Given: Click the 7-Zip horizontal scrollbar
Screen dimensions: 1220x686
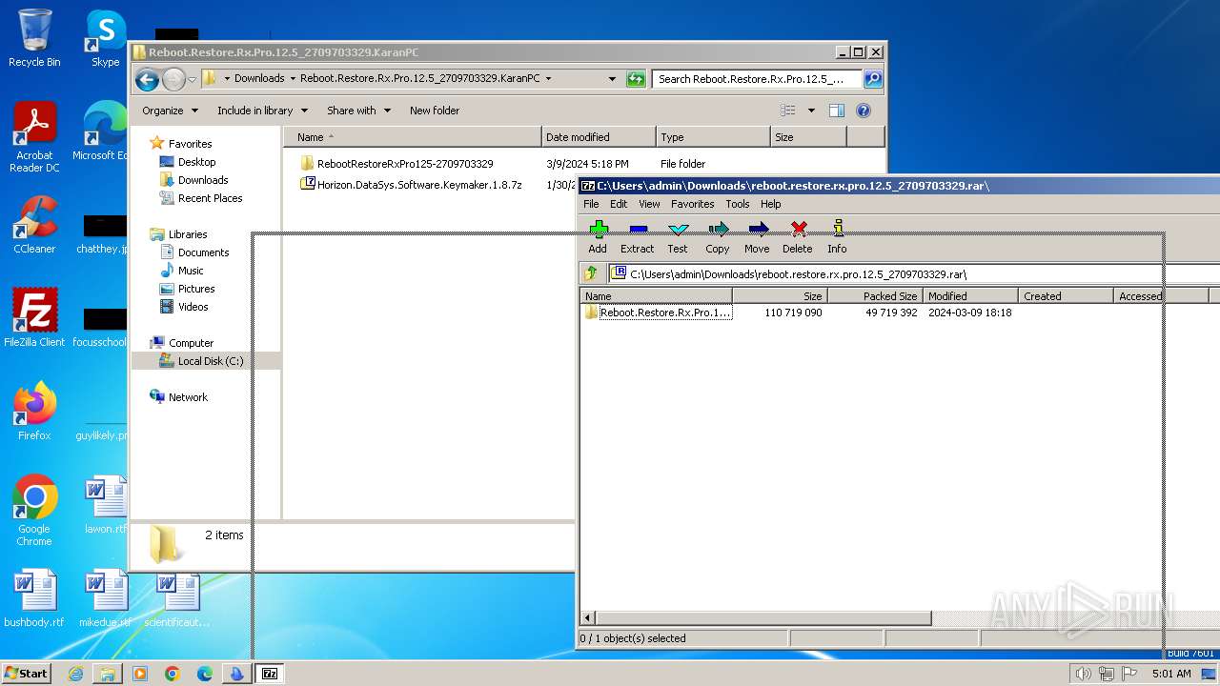Looking at the screenshot, I should click(762, 618).
